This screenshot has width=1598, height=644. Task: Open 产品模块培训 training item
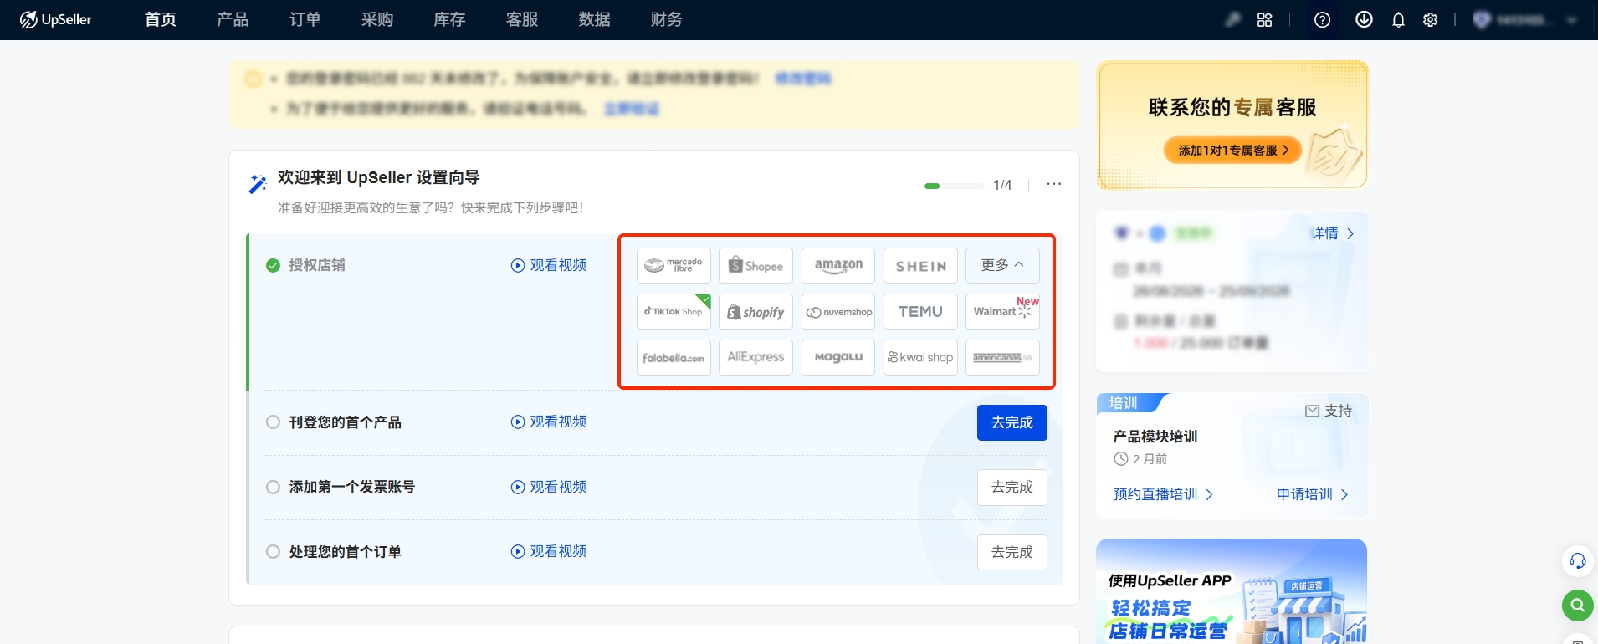[1155, 437]
